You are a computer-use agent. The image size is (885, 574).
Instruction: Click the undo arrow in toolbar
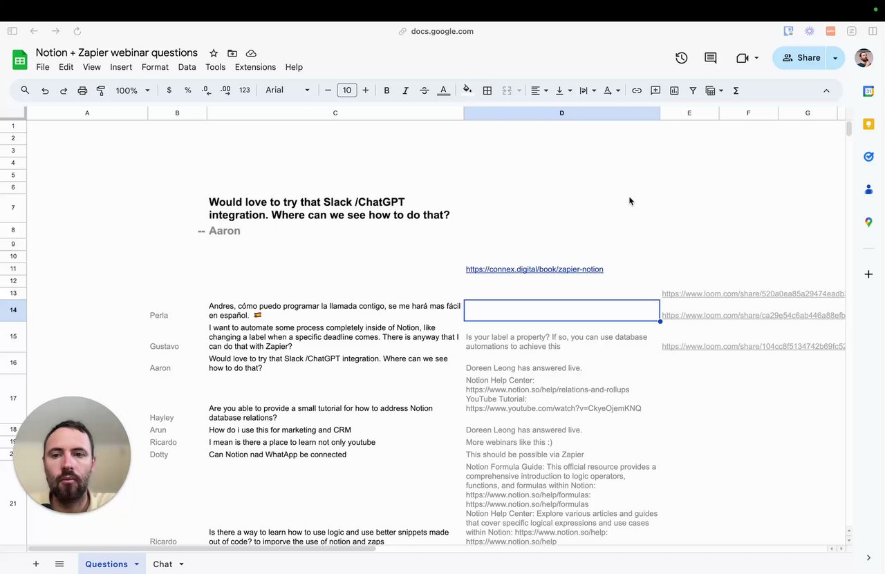(45, 90)
